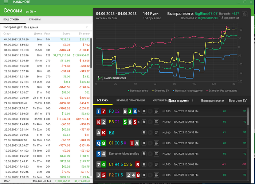Click the R button for Q8 hand
Image resolution: width=255 pixels, height=184 pixels.
tap(144, 143)
